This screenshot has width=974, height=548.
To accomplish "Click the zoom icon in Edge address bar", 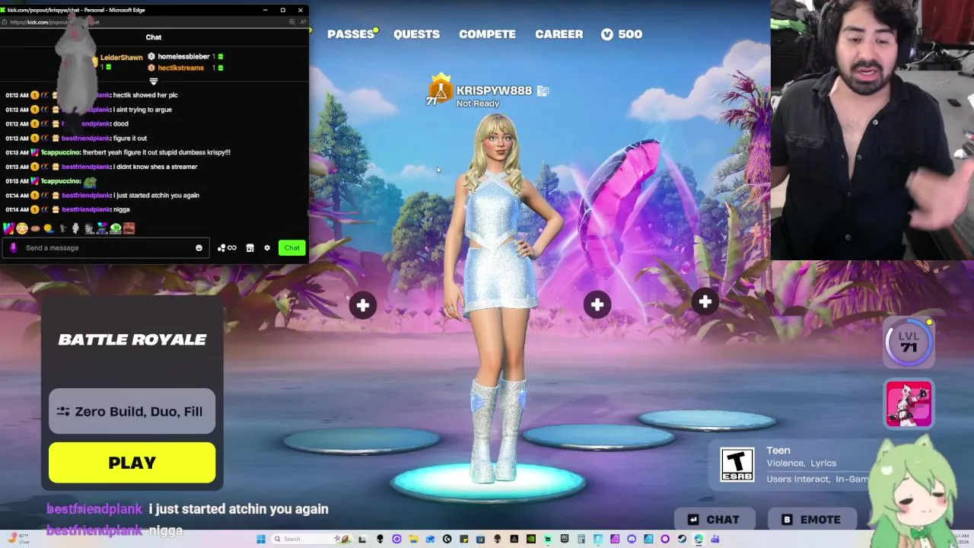I will click(x=292, y=22).
